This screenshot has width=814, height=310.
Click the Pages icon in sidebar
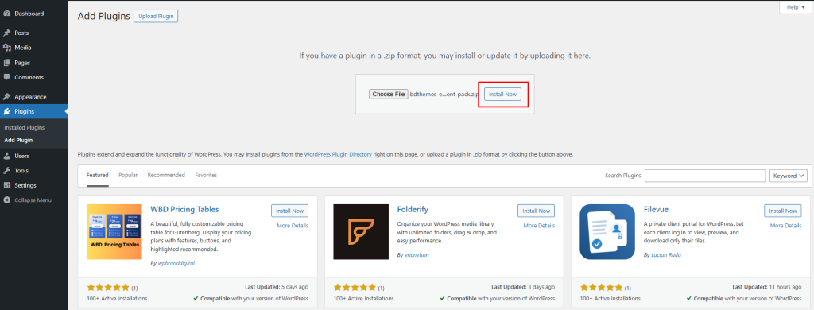[6, 63]
